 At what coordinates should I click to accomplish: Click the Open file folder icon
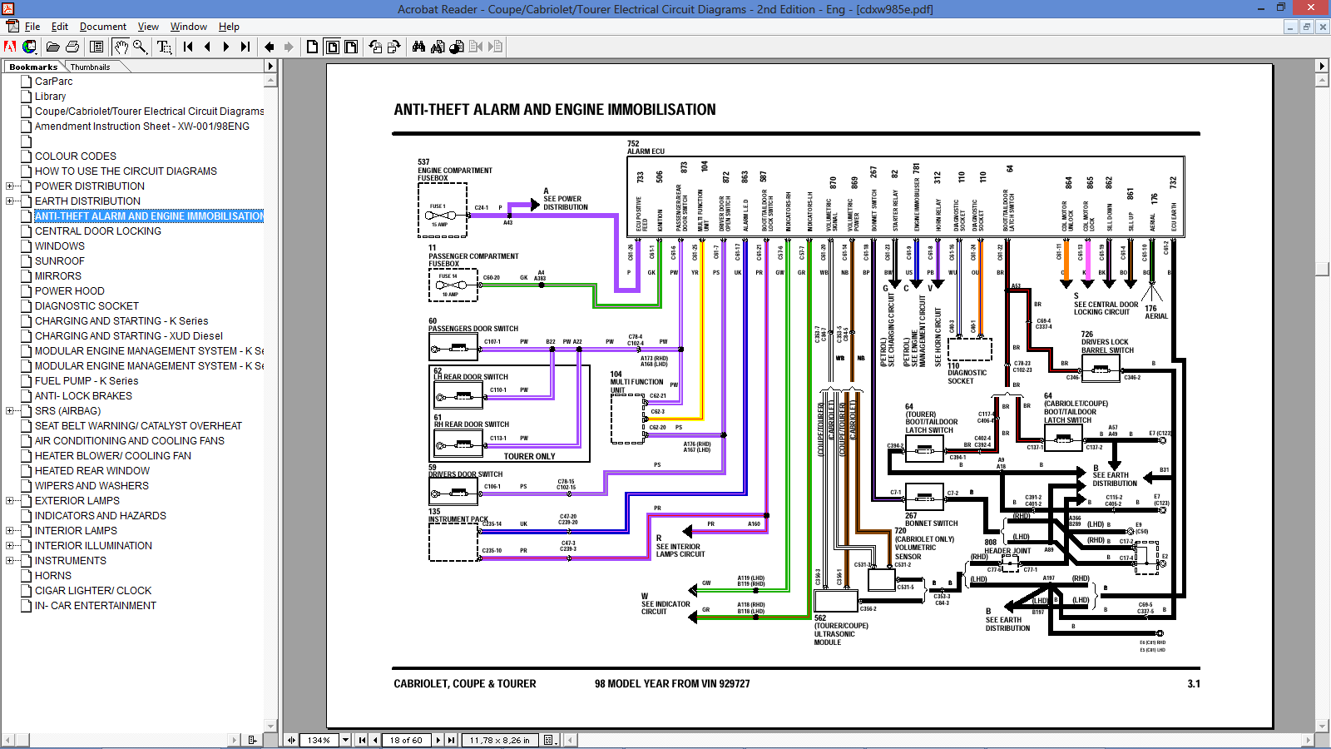tap(52, 47)
